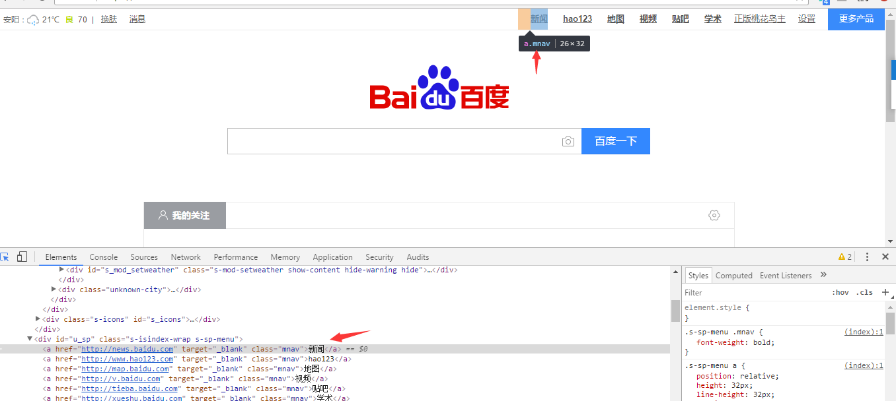Viewport: 896px width, 401px height.
Task: Toggle the device toolbar icon in DevTools
Action: [22, 257]
